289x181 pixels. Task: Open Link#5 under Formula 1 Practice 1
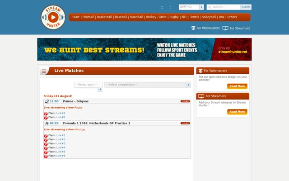coord(61,152)
